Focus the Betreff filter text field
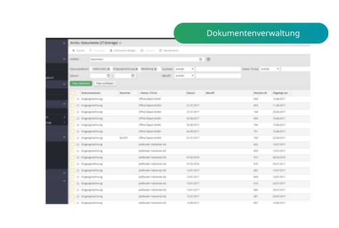The width and height of the screenshot is (339, 228). coord(218,76)
